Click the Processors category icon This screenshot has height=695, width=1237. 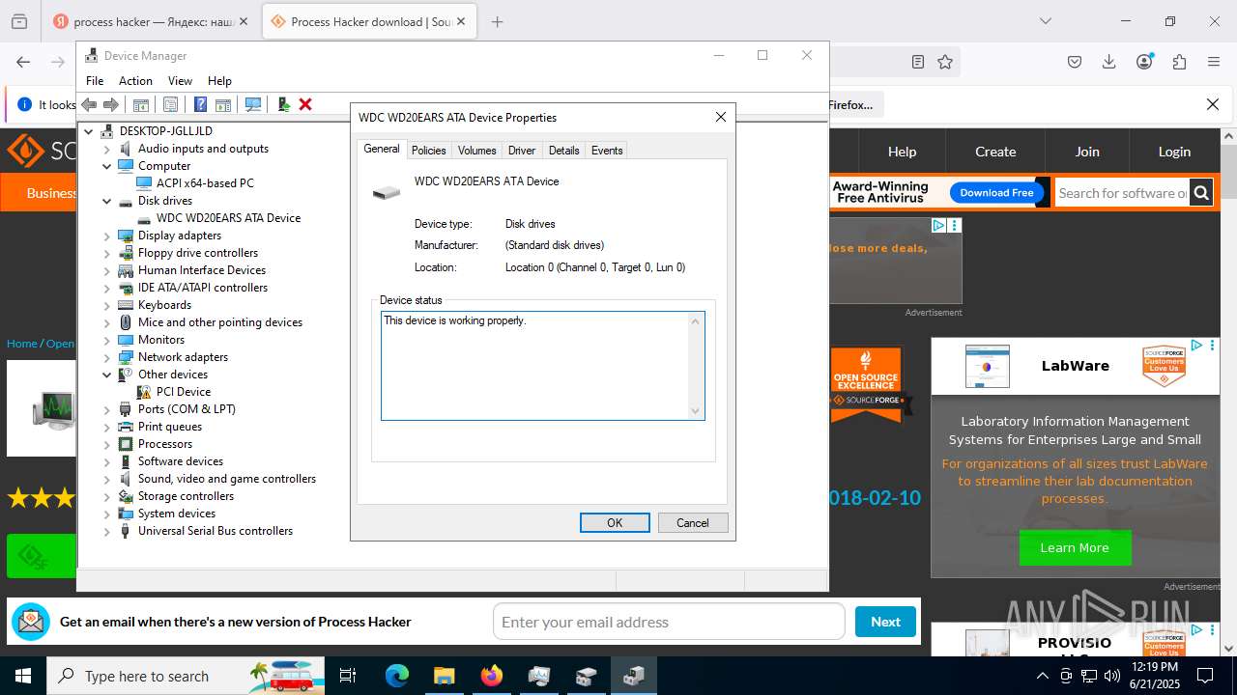click(x=126, y=444)
